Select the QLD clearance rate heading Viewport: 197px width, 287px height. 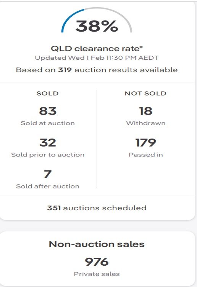click(x=97, y=49)
